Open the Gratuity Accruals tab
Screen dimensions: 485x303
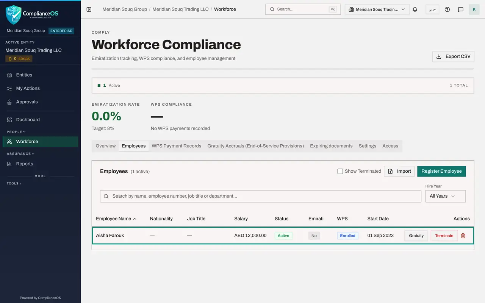point(256,146)
